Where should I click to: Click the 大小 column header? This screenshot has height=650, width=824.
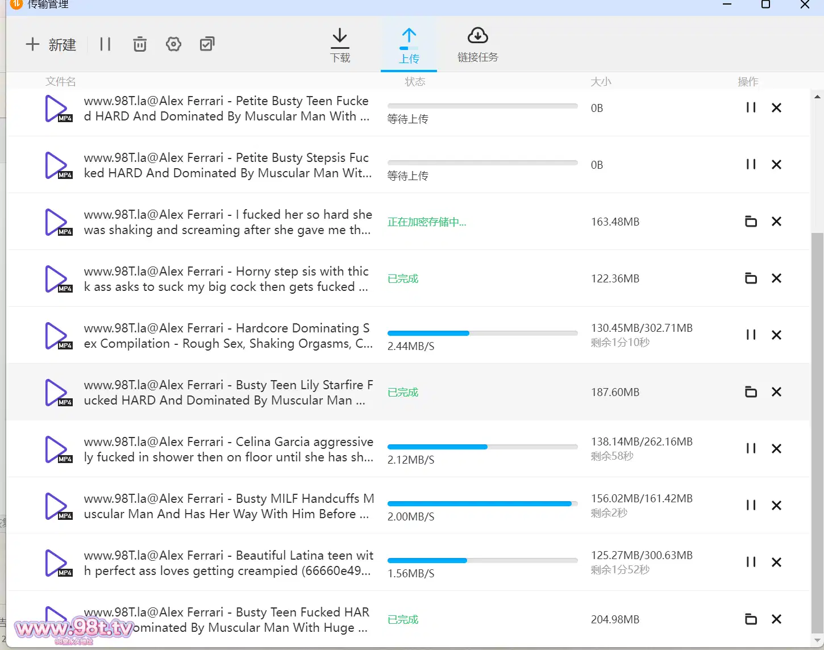601,81
